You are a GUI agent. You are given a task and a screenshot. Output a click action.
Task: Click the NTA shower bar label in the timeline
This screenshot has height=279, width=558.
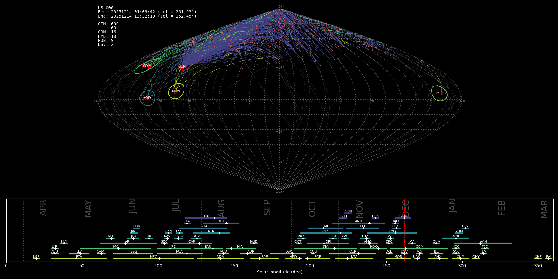[354, 257]
